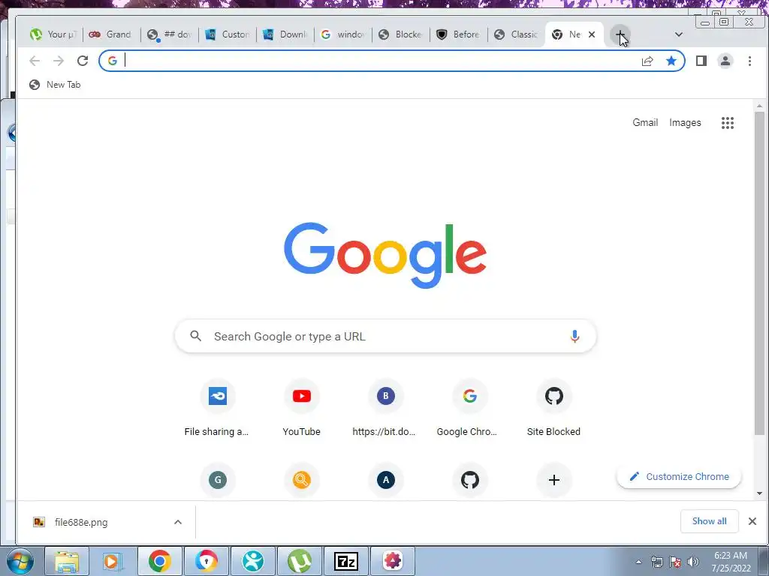Viewport: 769px width, 576px height.
Task: Switch to the '## dow' tab
Action: [x=170, y=34]
